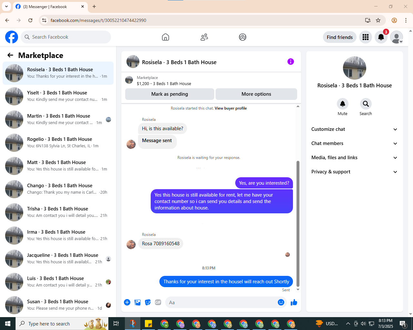
Task: Choose a GIF icon in composer
Action: point(158,302)
